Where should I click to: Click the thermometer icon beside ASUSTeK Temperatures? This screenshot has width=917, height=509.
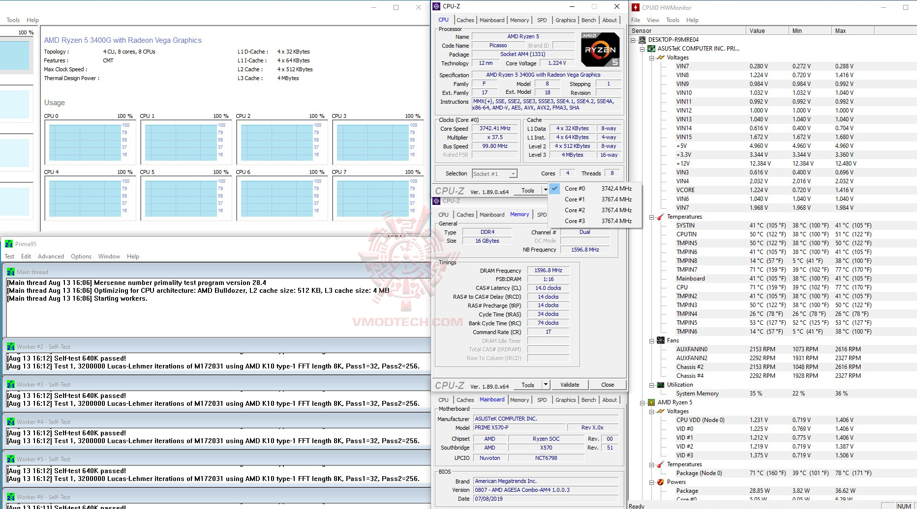click(661, 217)
